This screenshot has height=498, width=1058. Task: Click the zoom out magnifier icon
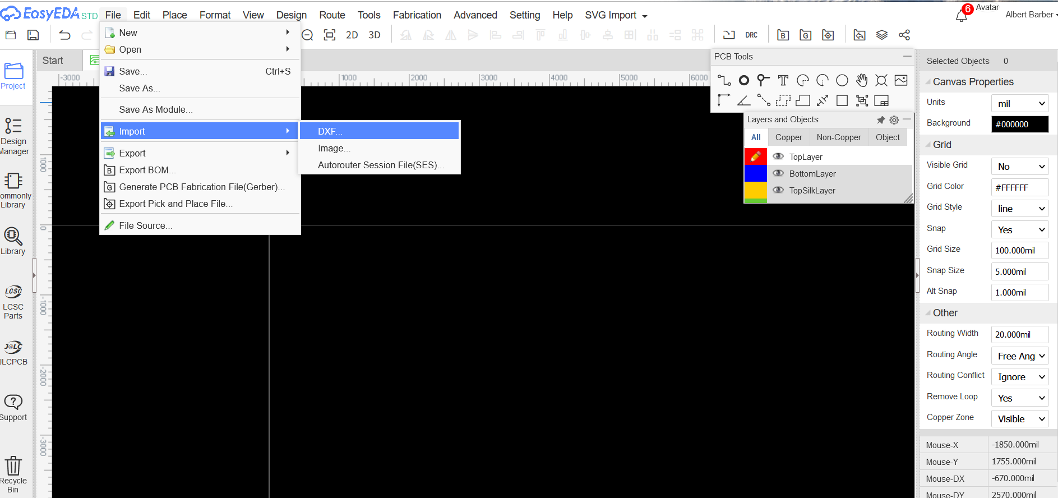click(x=307, y=35)
